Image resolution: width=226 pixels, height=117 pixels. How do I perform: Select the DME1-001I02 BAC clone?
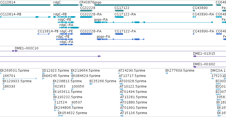click(x=210, y=67)
